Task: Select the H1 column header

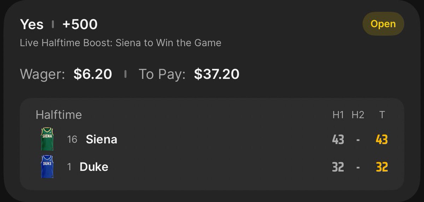Action: tap(338, 115)
